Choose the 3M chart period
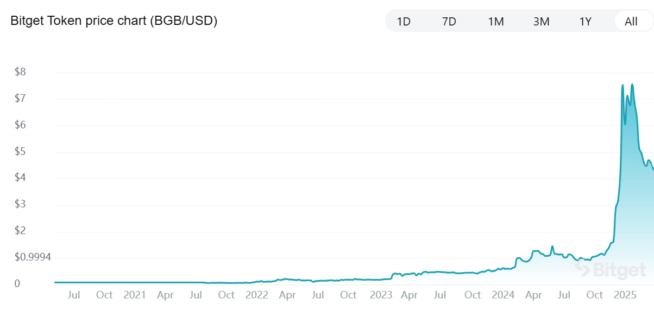The height and width of the screenshot is (312, 654). 541,22
